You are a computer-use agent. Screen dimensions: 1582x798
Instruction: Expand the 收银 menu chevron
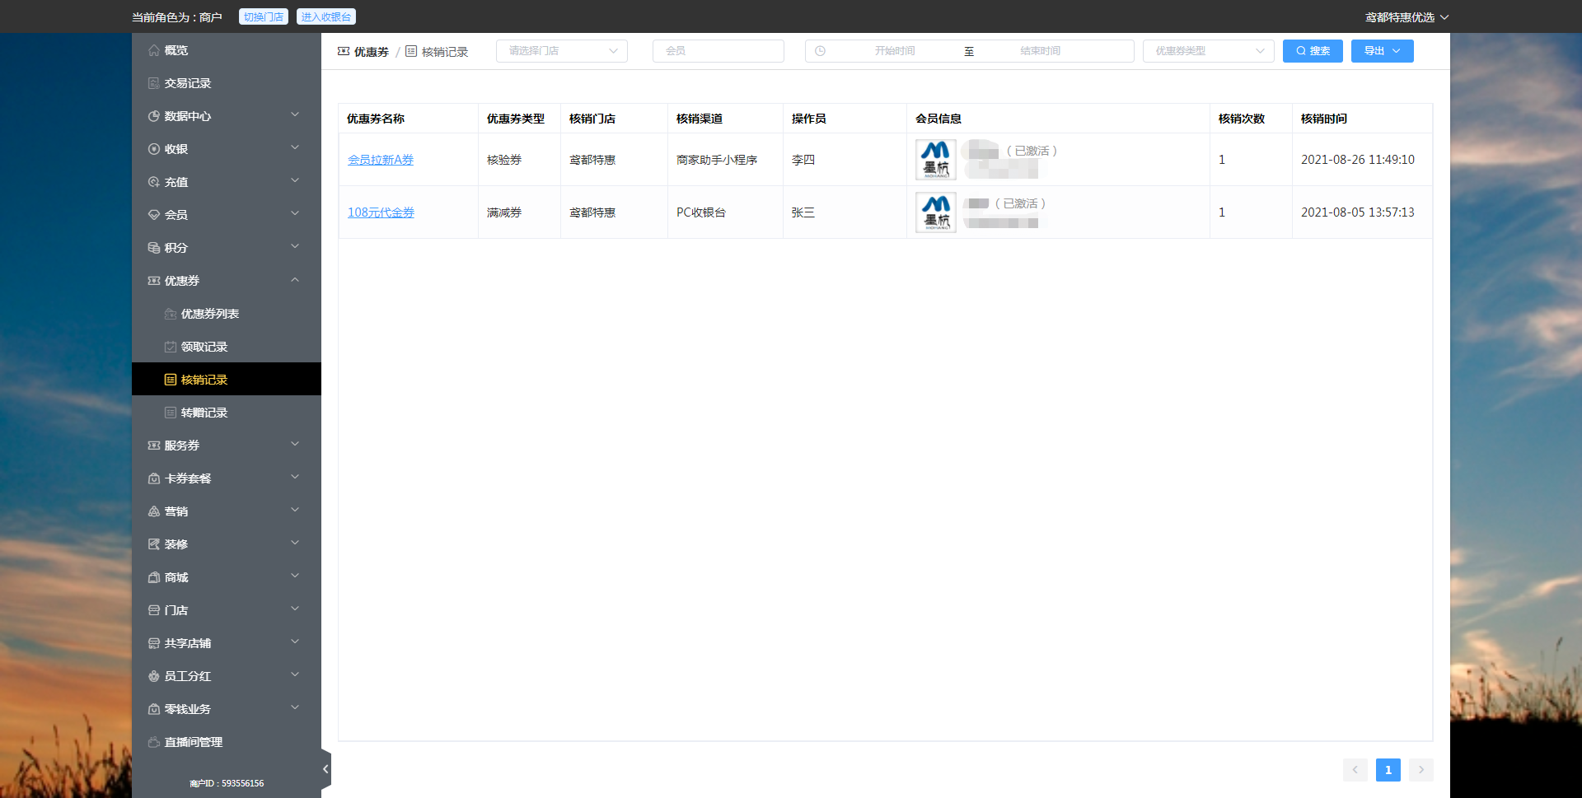(295, 148)
